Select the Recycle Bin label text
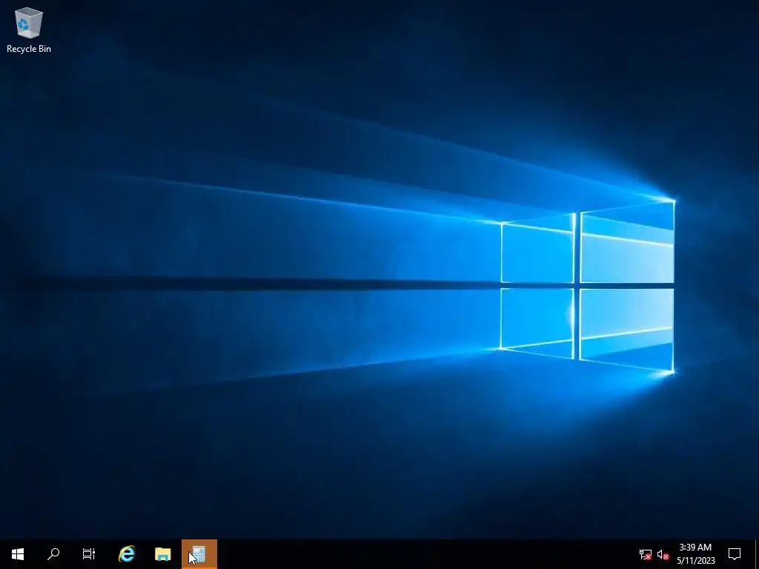This screenshot has width=759, height=569. point(29,49)
